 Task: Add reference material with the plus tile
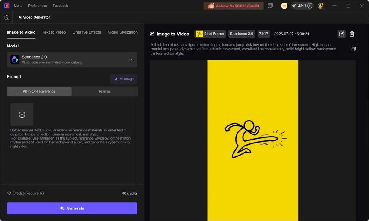click(22, 115)
